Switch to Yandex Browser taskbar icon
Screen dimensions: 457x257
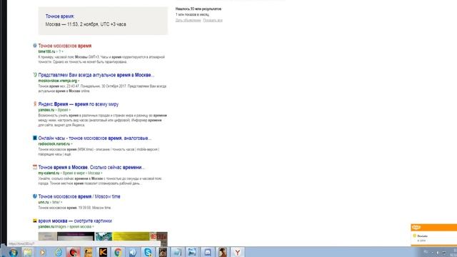pos(238,252)
